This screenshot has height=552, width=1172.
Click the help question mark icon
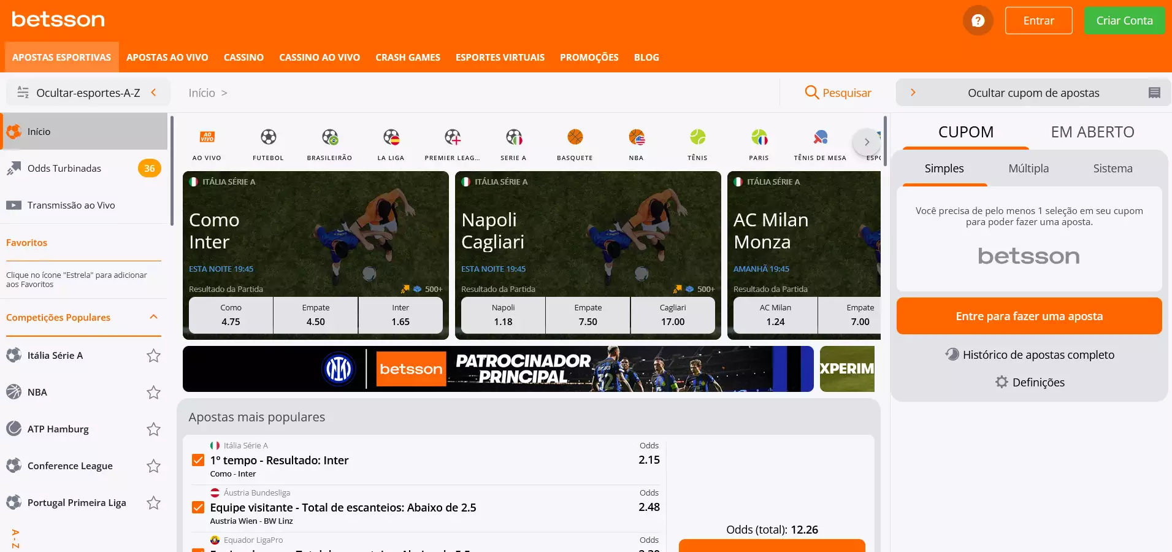tap(978, 21)
